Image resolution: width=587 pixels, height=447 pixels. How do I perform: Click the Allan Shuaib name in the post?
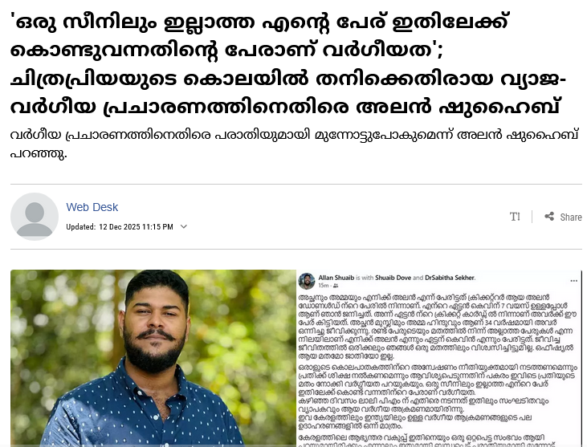336,278
